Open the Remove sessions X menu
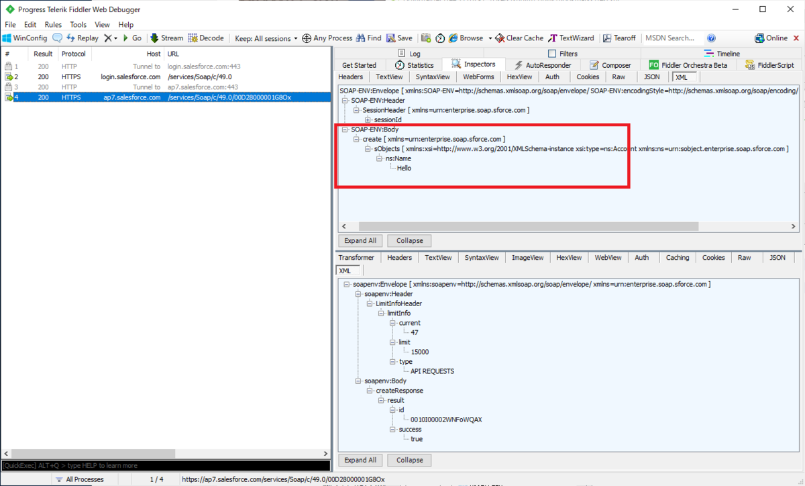Image resolution: width=805 pixels, height=486 pixels. point(111,38)
